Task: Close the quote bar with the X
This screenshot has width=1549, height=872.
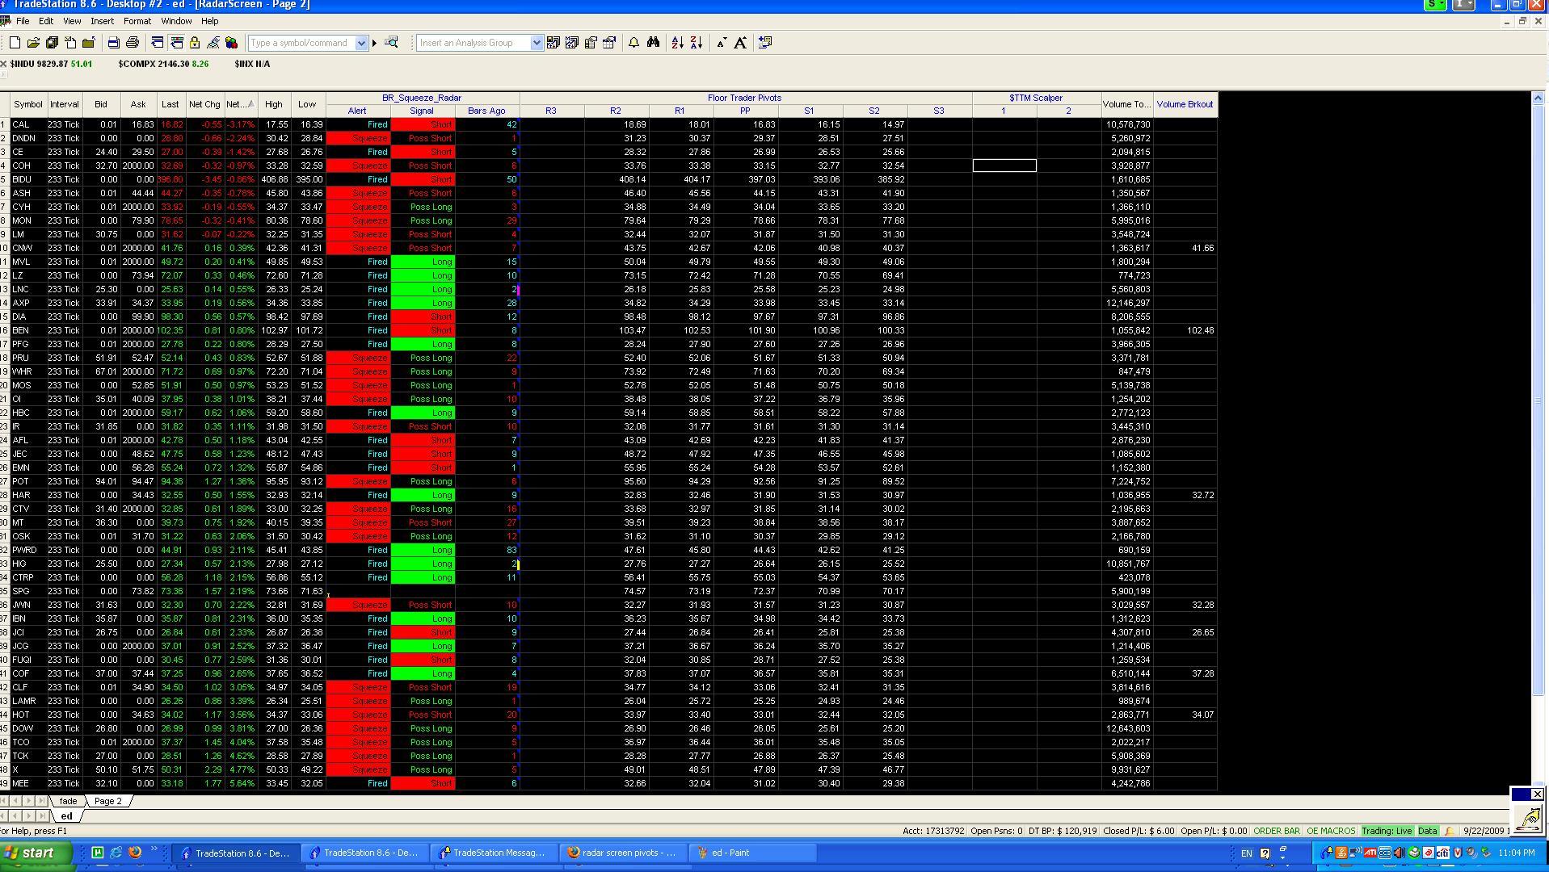Action: 4,64
